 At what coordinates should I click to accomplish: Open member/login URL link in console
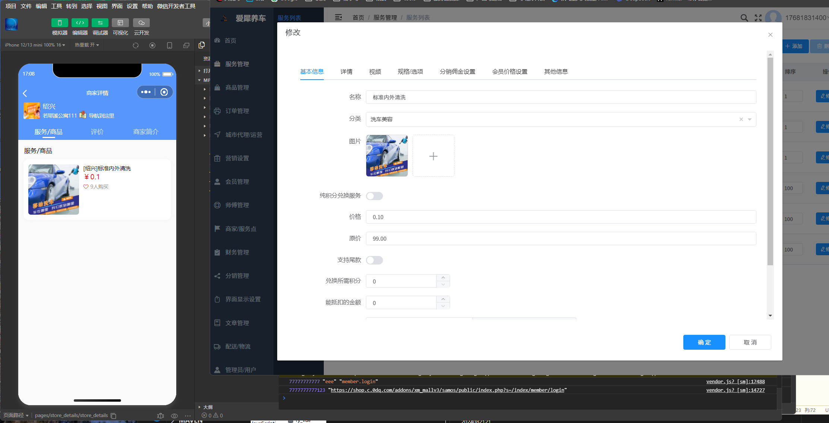point(447,390)
